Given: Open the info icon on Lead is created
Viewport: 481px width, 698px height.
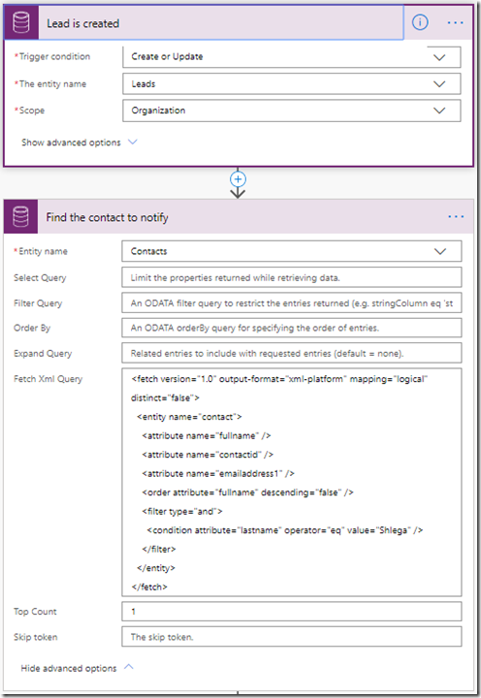Looking at the screenshot, I should [x=420, y=22].
